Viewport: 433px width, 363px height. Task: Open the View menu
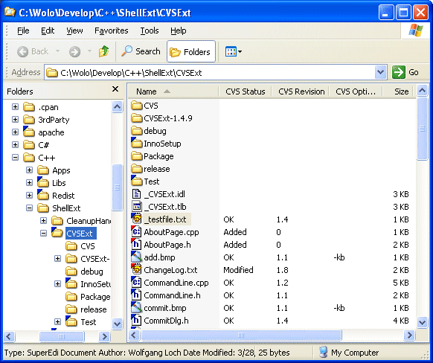[x=74, y=30]
